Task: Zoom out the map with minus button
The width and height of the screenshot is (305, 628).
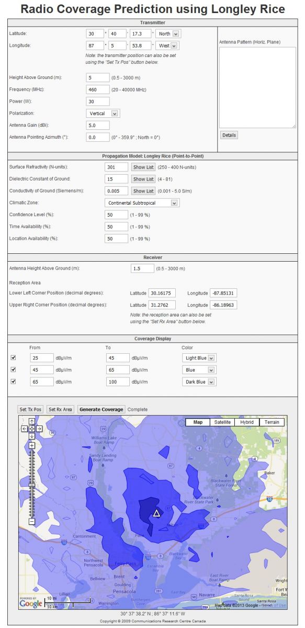Action: pos(31,521)
